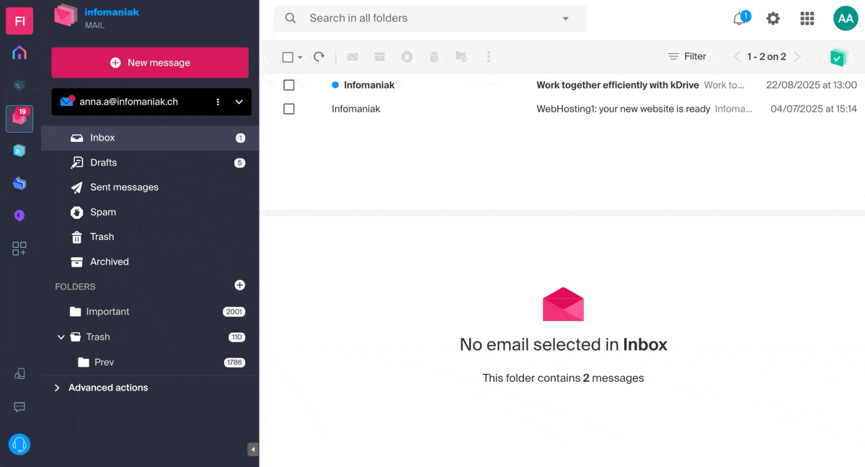Open the AA user avatar menu

click(x=846, y=19)
